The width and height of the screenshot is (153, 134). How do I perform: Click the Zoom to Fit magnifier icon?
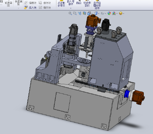(70, 13)
